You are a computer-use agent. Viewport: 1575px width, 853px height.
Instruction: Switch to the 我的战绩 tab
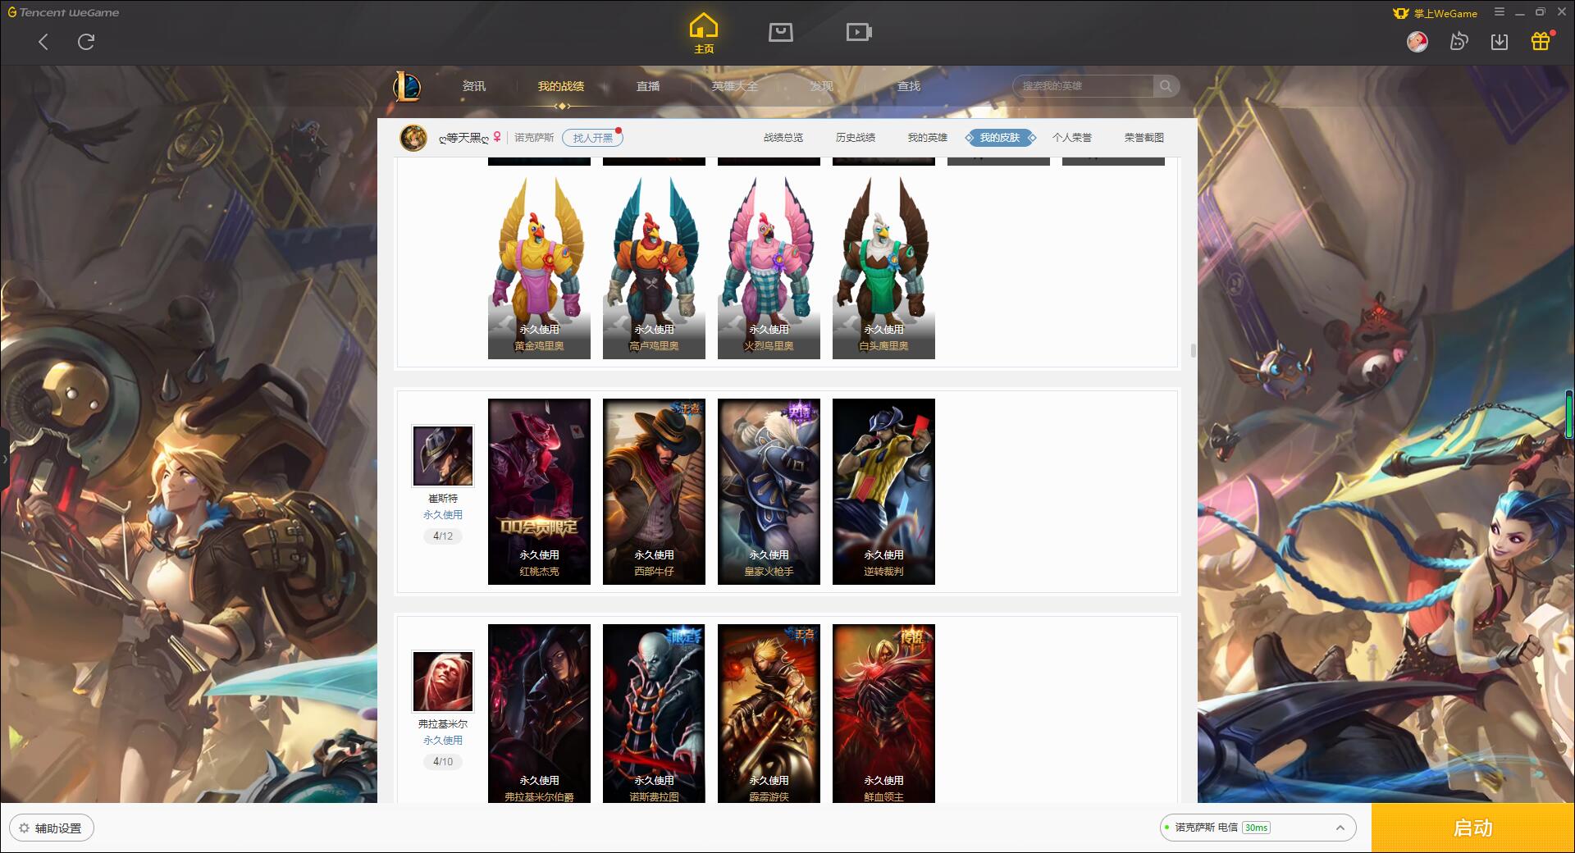click(561, 86)
